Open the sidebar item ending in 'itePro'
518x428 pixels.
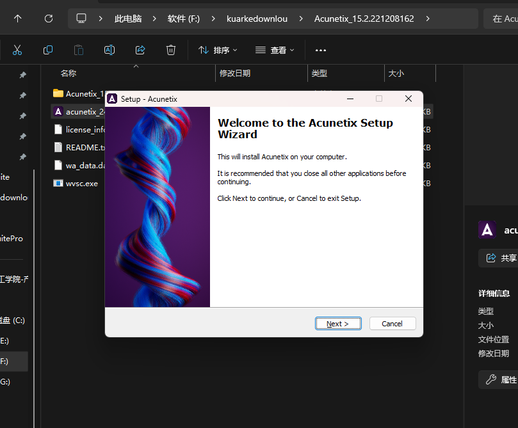click(x=12, y=238)
